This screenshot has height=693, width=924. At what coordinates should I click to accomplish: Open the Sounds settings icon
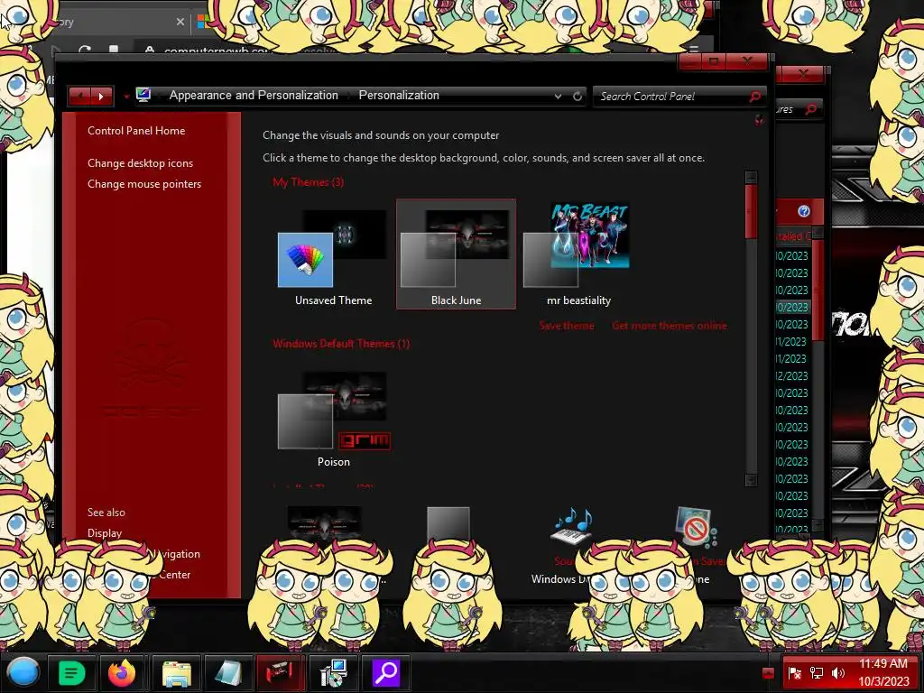tap(570, 526)
